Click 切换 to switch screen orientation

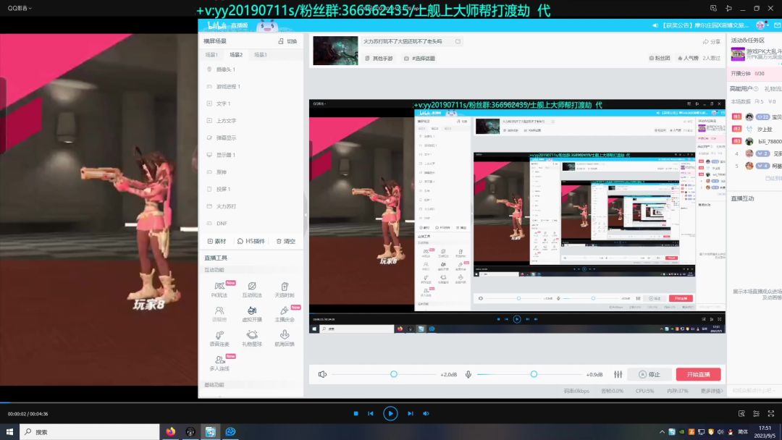(287, 41)
